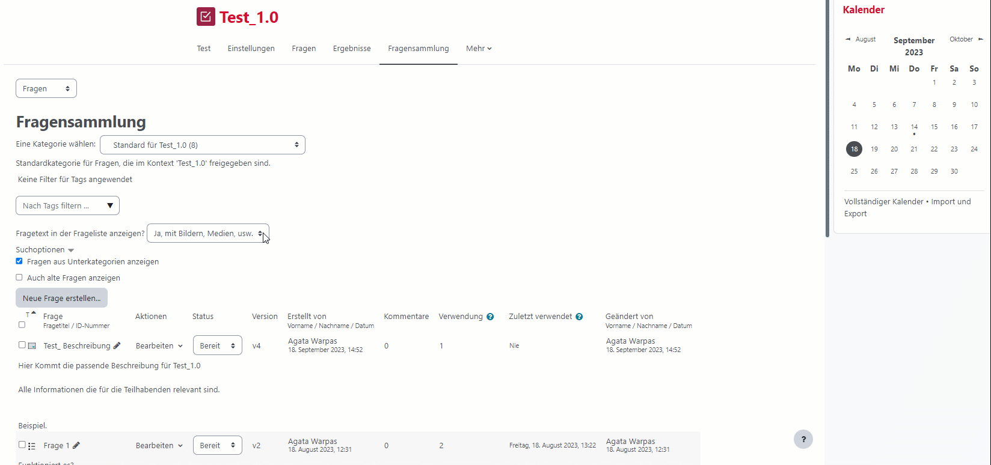This screenshot has width=991, height=465.
Task: Open the Mehr menu tab
Action: click(x=479, y=49)
